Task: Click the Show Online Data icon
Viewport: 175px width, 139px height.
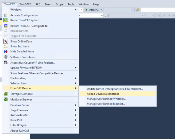Action: pos(6,41)
